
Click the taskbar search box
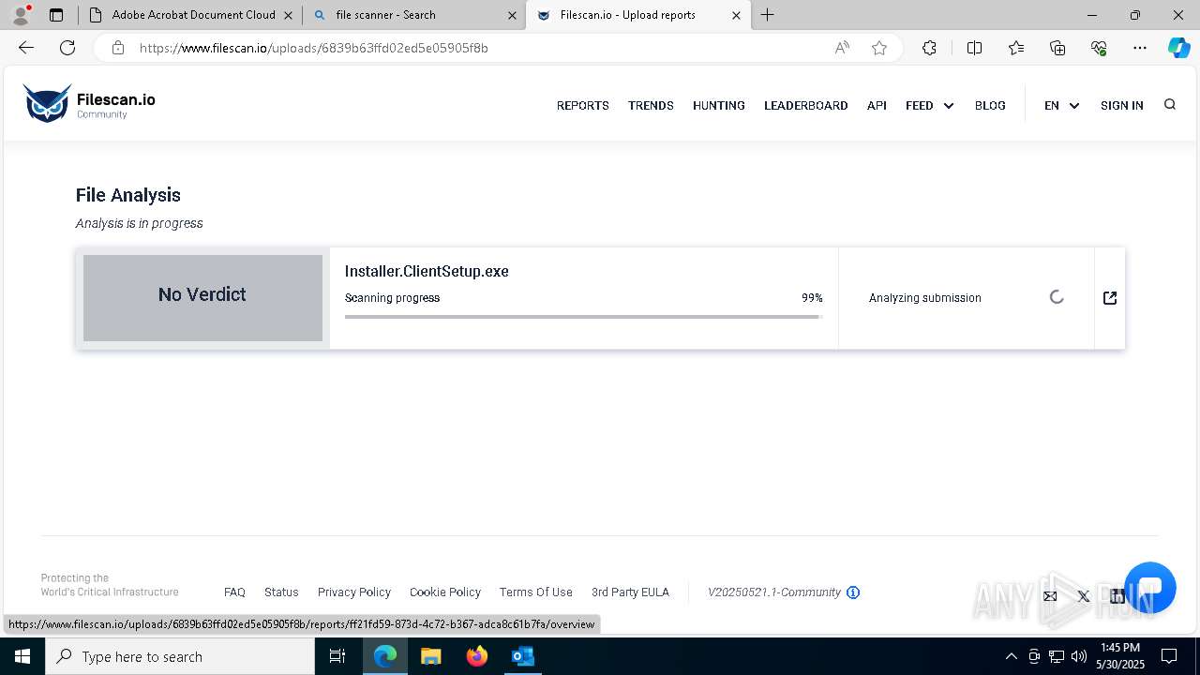pos(180,656)
